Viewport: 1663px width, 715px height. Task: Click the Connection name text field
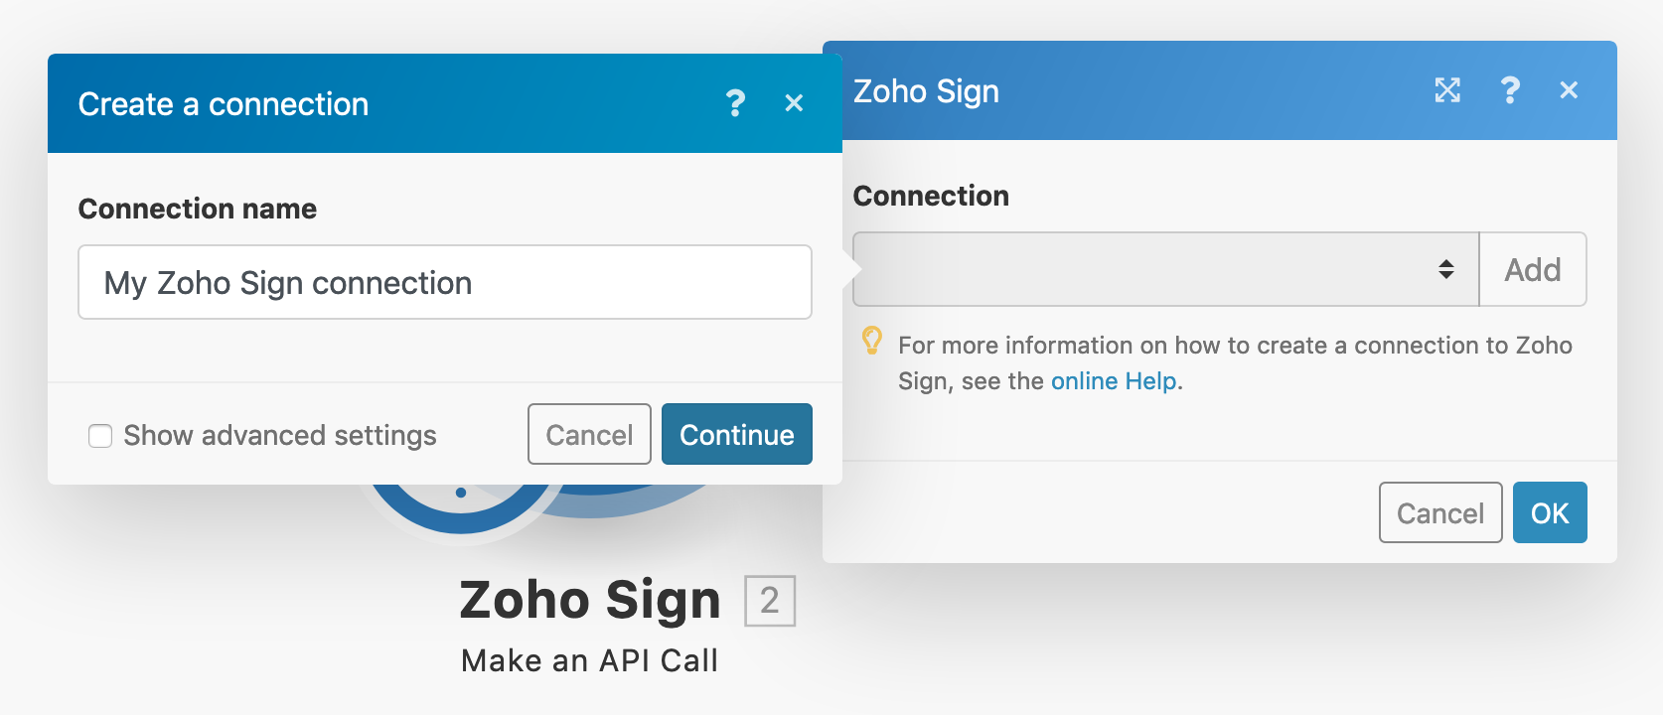pos(445,282)
